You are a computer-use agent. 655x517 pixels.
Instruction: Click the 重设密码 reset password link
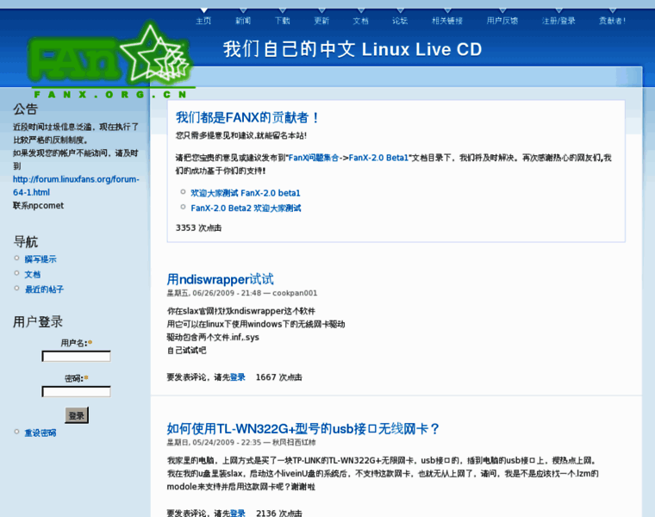[40, 433]
